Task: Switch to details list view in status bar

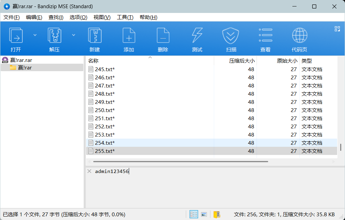Action: coord(194,214)
